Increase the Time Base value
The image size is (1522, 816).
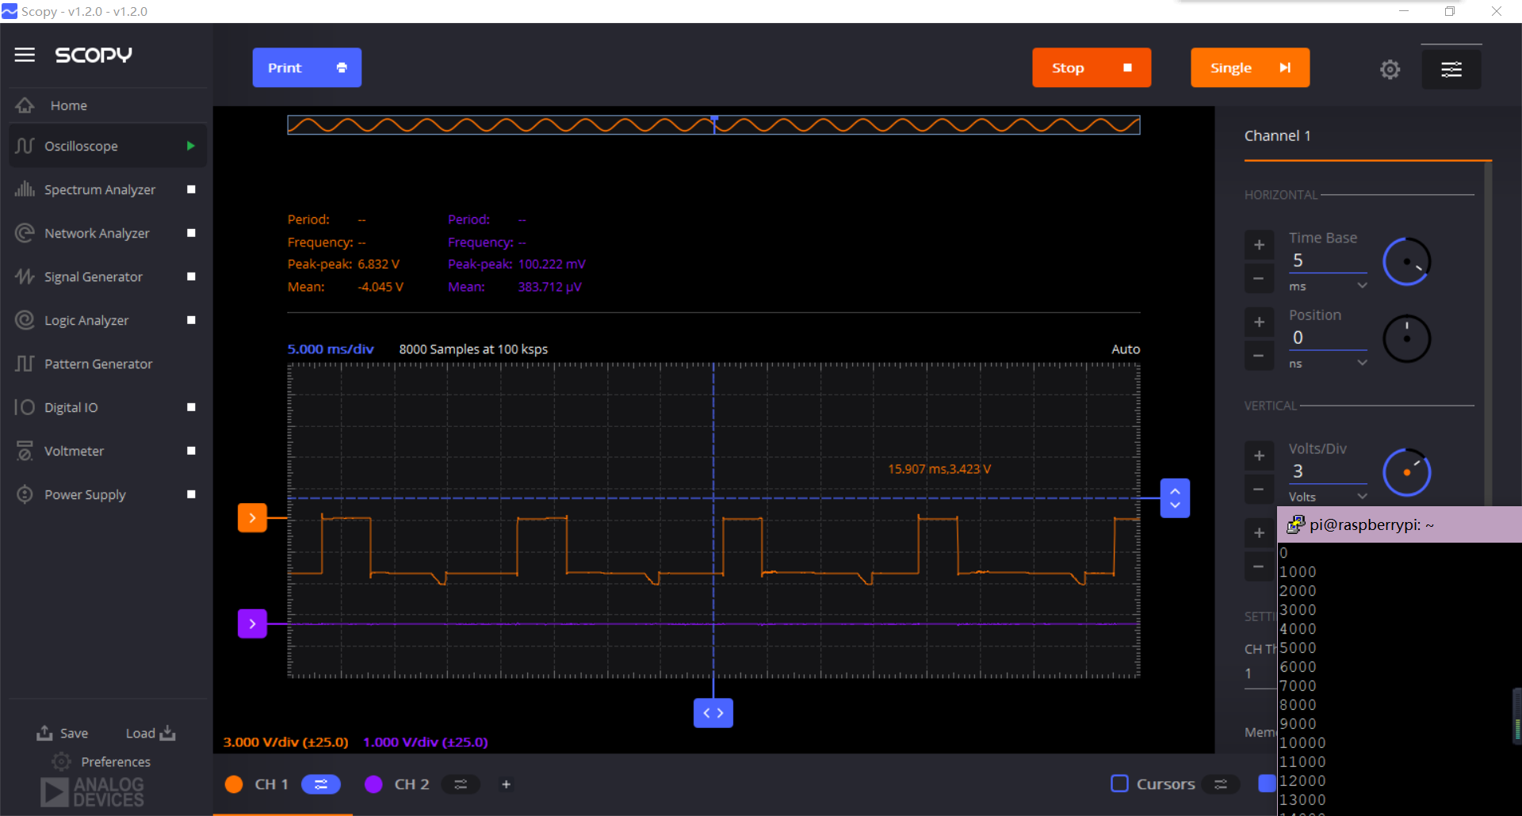(1259, 245)
